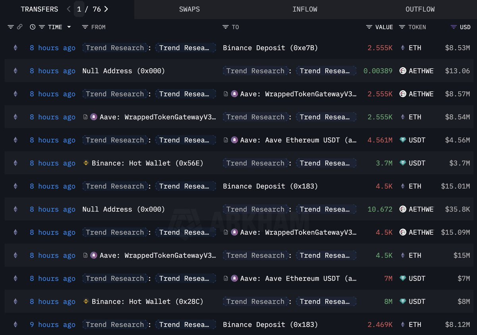Open Binance Deposit (0xe7B) address

click(270, 48)
